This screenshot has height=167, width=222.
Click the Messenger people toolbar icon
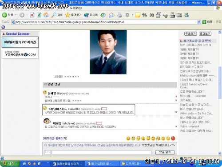click(186, 15)
